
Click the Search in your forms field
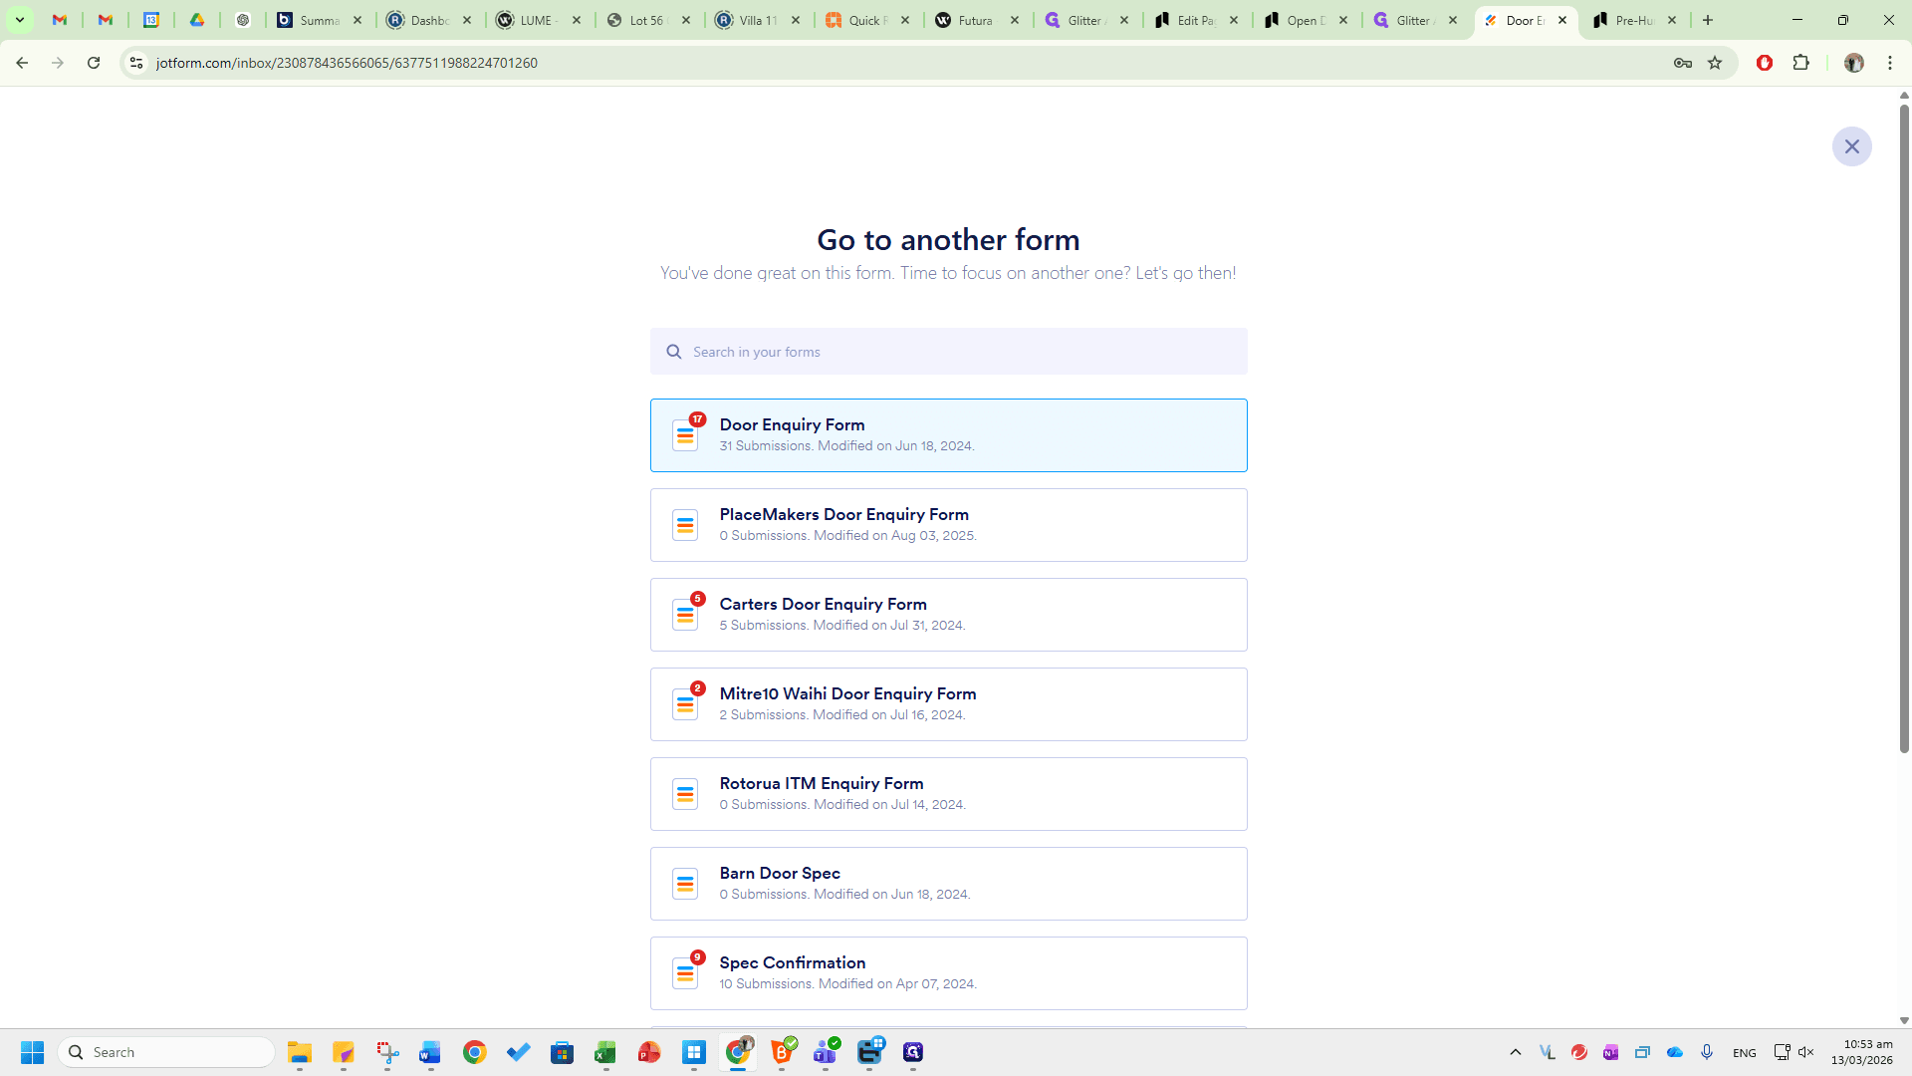(948, 352)
